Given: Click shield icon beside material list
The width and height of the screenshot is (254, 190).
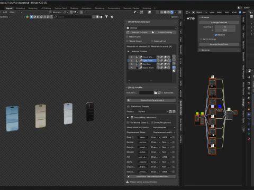Looking at the screenshot, I should coord(174,71).
